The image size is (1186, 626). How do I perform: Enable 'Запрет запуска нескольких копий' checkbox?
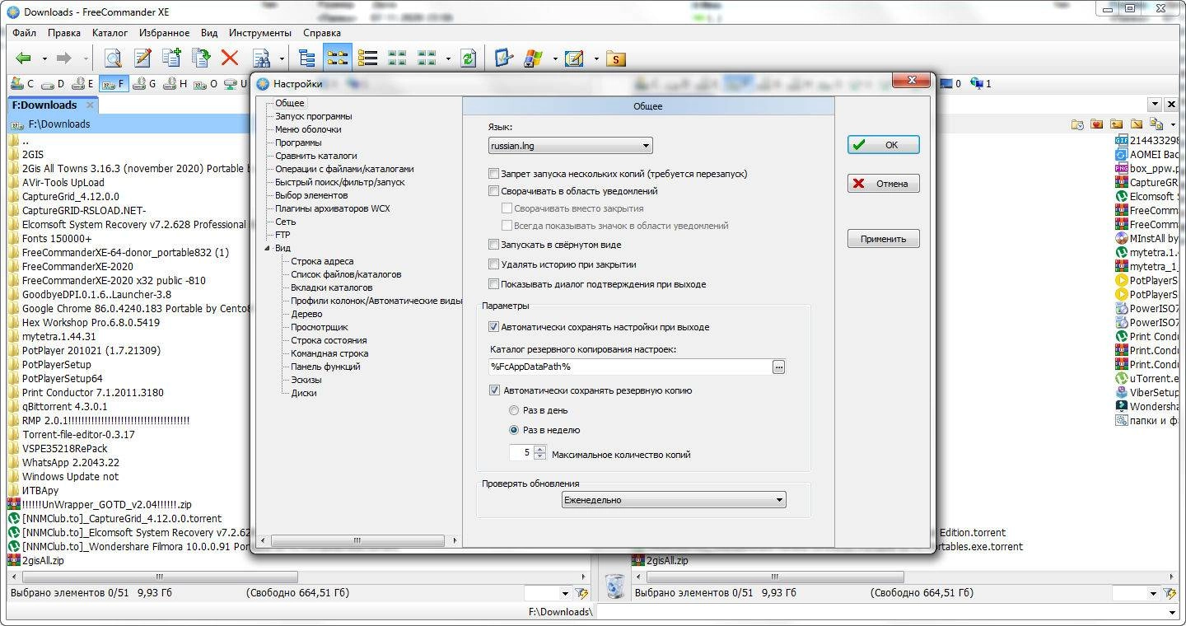[x=493, y=174]
